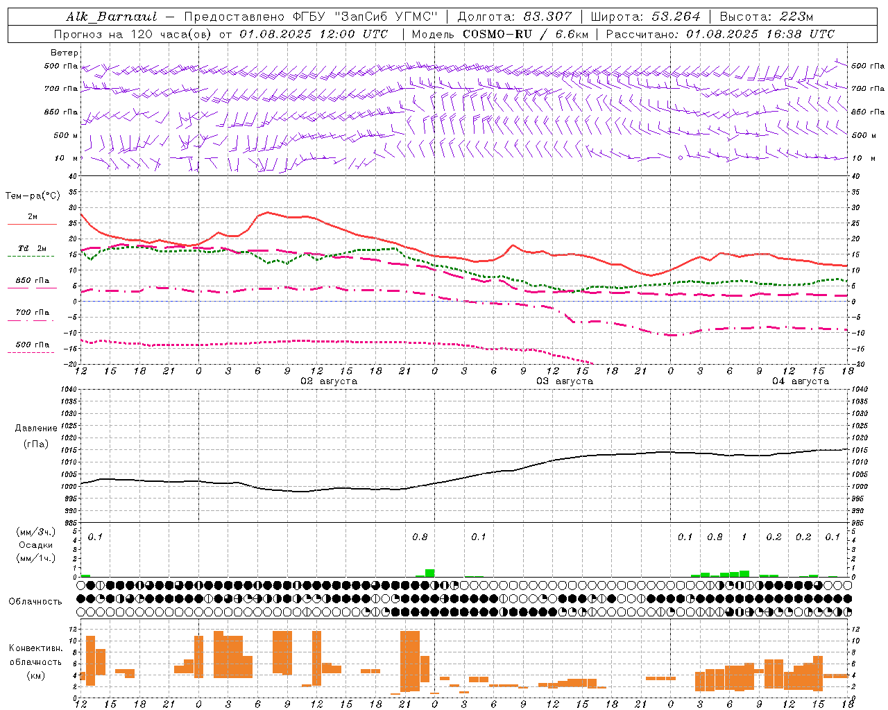Click the Осадки precipitation label
888x710 pixels.
(35, 545)
